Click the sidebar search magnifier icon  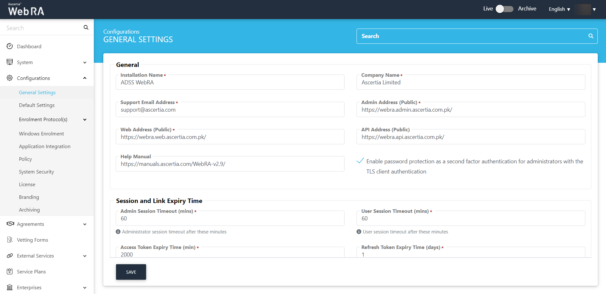[86, 28]
